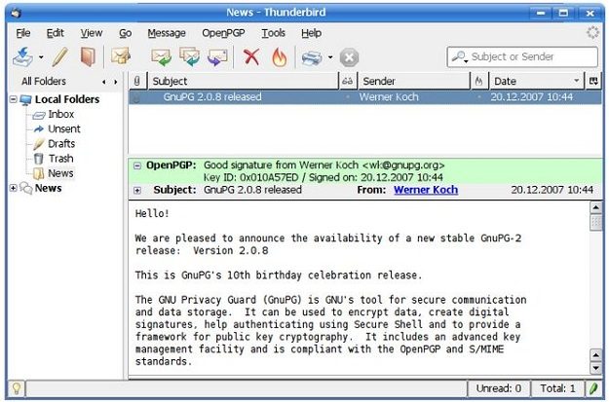Toggle the junk status column header

coord(478,81)
